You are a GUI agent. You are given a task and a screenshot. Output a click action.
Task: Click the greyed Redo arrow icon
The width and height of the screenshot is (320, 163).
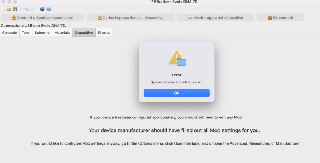pyautogui.click(x=32, y=9)
